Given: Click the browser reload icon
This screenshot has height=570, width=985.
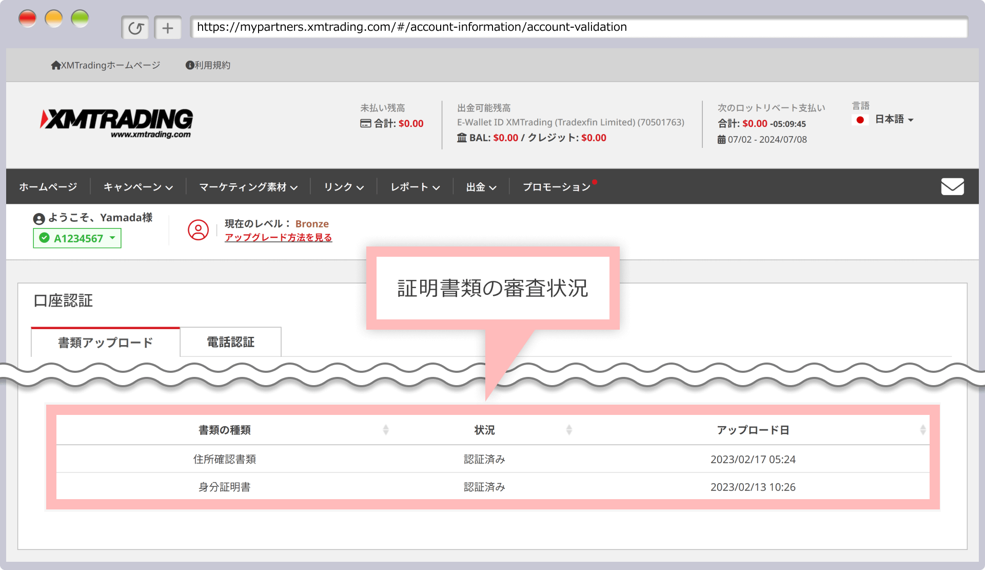Looking at the screenshot, I should click(135, 28).
